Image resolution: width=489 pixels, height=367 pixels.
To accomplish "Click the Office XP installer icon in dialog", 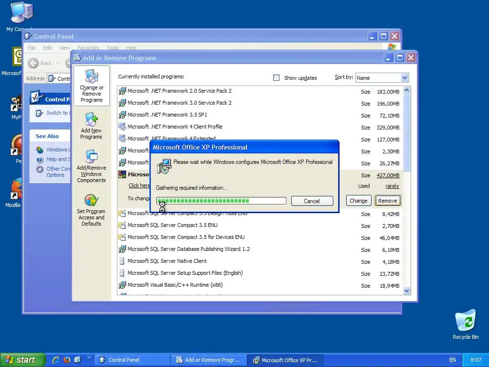I will 164,166.
